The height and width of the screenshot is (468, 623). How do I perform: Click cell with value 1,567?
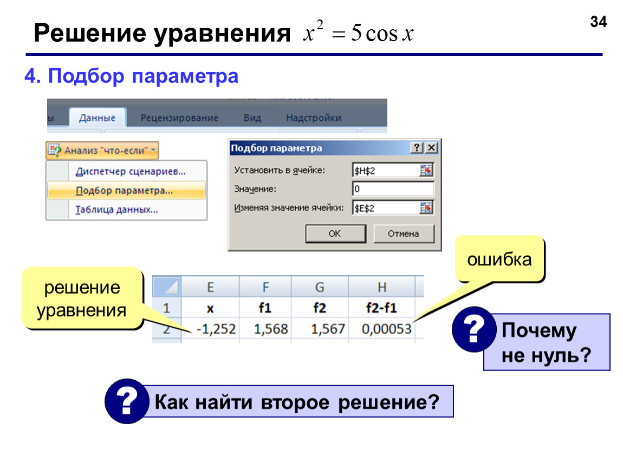pos(320,329)
